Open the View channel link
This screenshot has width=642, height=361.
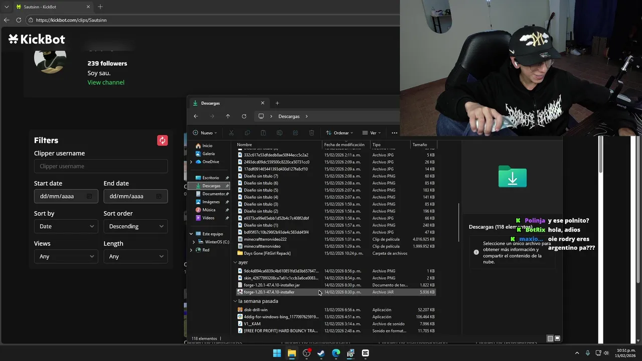coord(106,82)
